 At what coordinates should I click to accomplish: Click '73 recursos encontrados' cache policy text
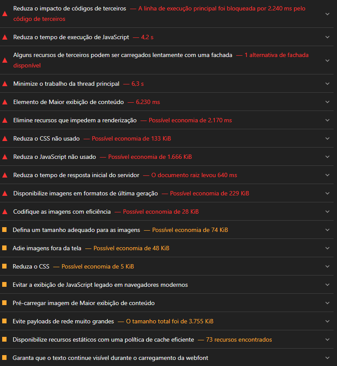tap(239, 339)
